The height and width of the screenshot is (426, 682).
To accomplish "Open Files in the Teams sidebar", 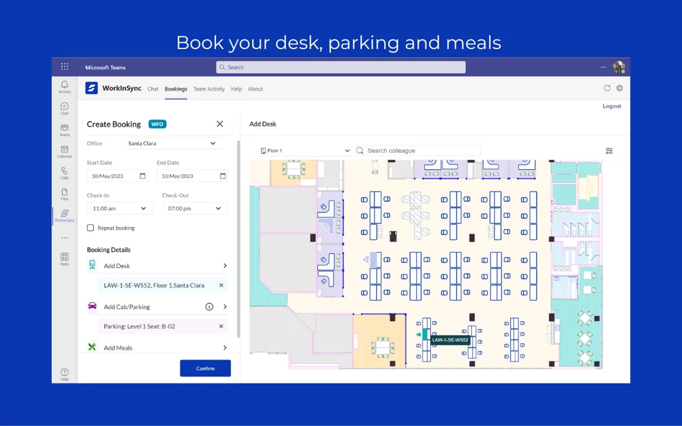I will [64, 194].
